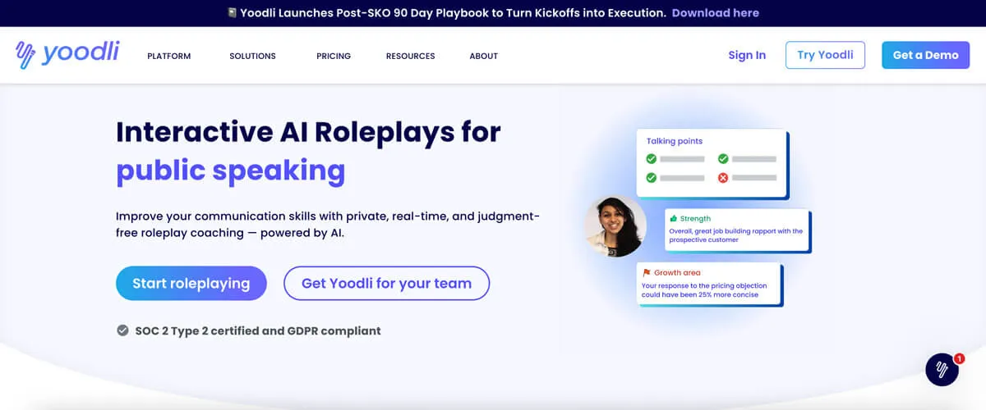Screen dimensions: 986x410
Task: Click the red flag Growth area icon
Action: click(647, 272)
